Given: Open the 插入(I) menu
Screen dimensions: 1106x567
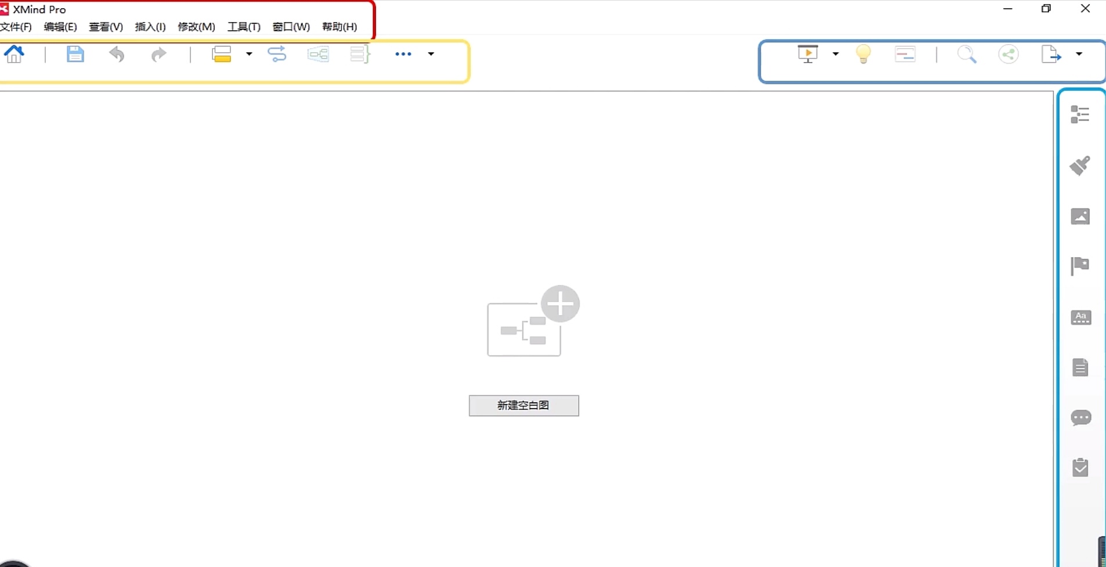Looking at the screenshot, I should click(x=150, y=27).
